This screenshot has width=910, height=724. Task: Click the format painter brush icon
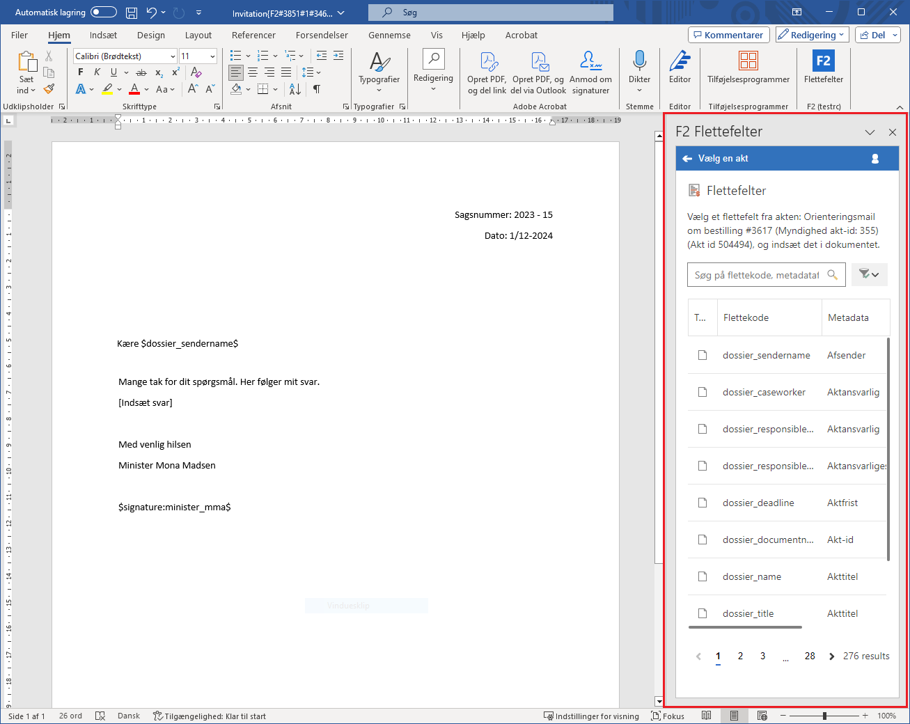point(49,89)
